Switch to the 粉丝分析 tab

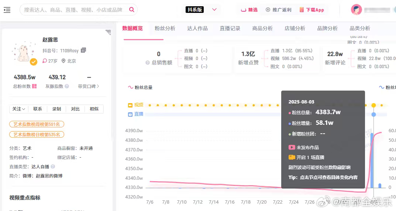[x=165, y=28]
